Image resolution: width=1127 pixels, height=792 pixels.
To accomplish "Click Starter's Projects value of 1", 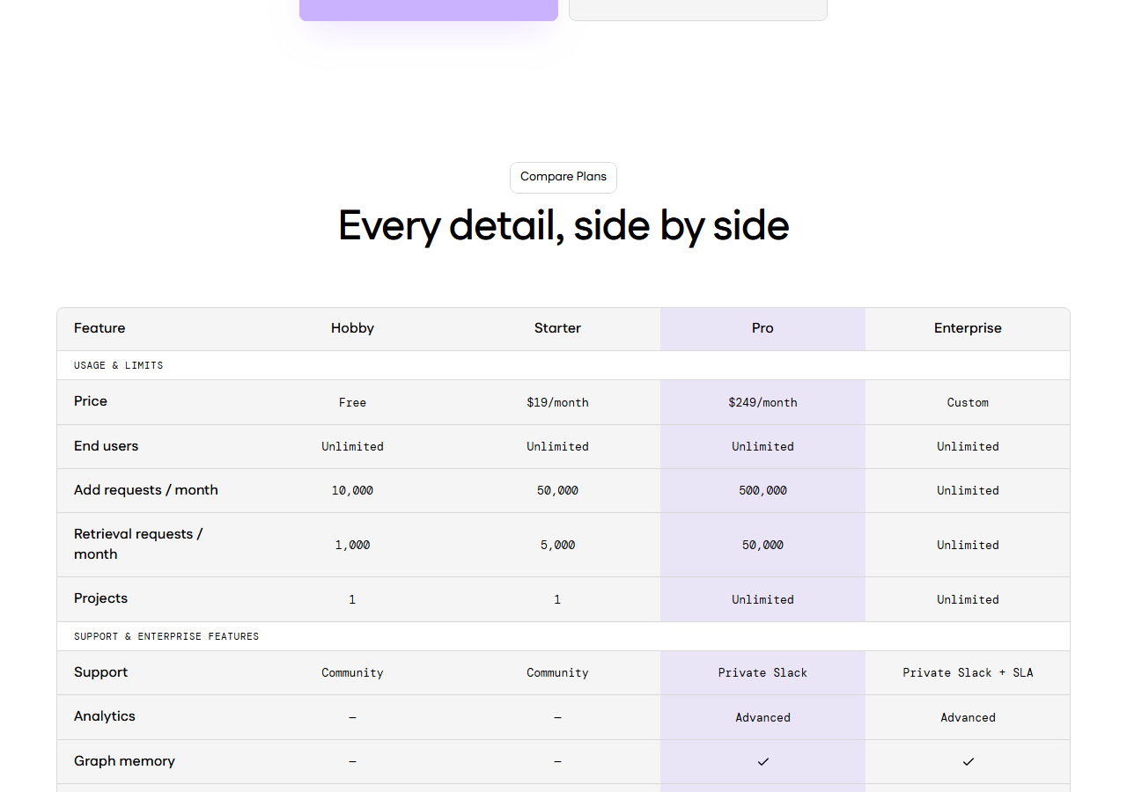I will [x=557, y=599].
